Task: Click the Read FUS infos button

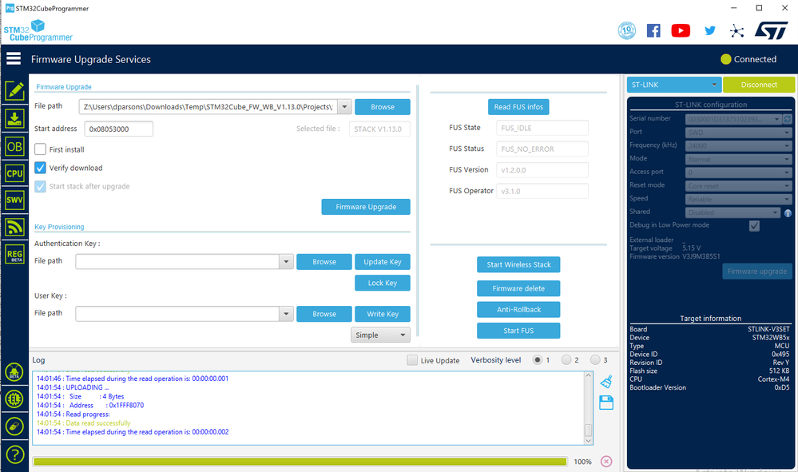Action: point(518,107)
